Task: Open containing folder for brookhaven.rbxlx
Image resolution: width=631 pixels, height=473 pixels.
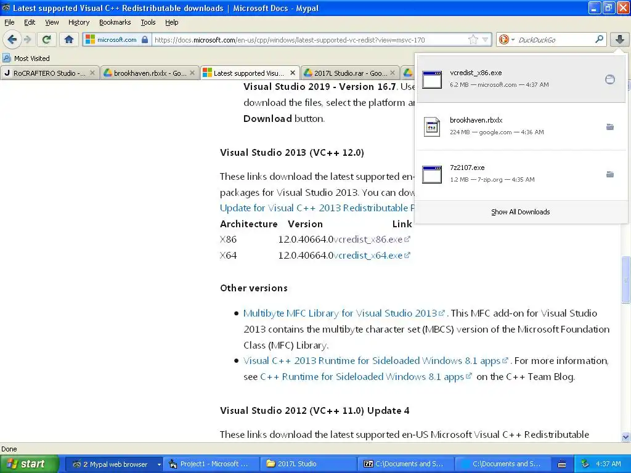Action: [x=610, y=127]
